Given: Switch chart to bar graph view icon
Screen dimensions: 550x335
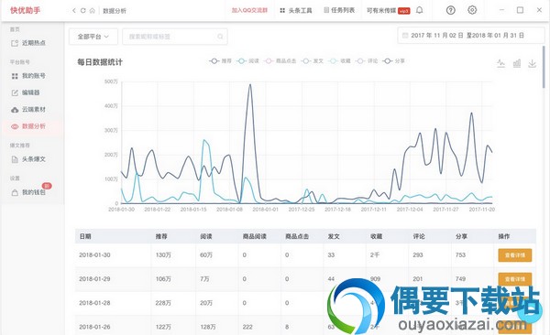Looking at the screenshot, I should tap(517, 63).
